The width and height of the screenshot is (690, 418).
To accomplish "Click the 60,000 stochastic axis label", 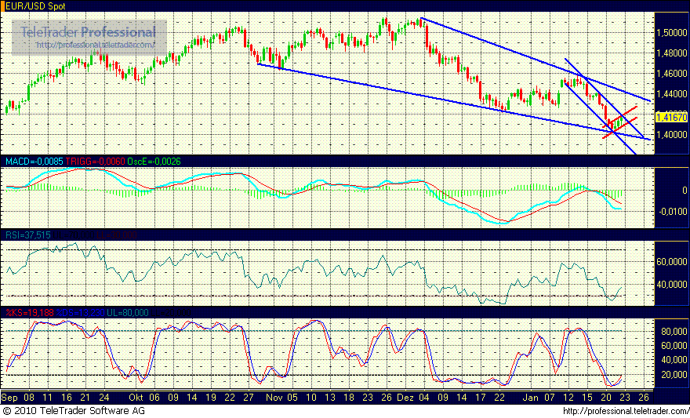I will [x=675, y=345].
